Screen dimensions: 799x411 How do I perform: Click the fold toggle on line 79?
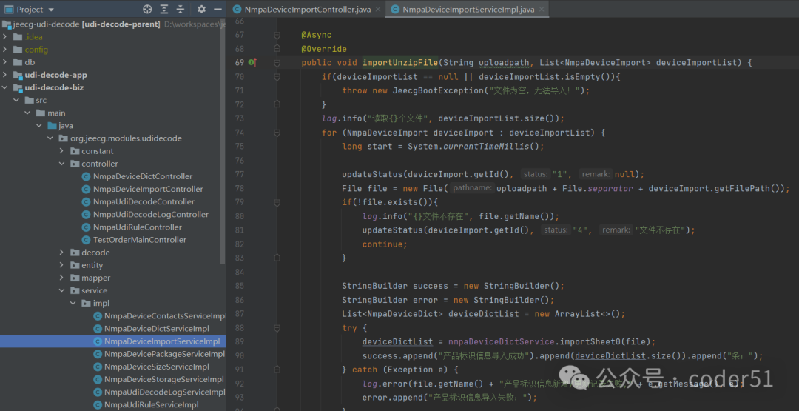pyautogui.click(x=277, y=202)
